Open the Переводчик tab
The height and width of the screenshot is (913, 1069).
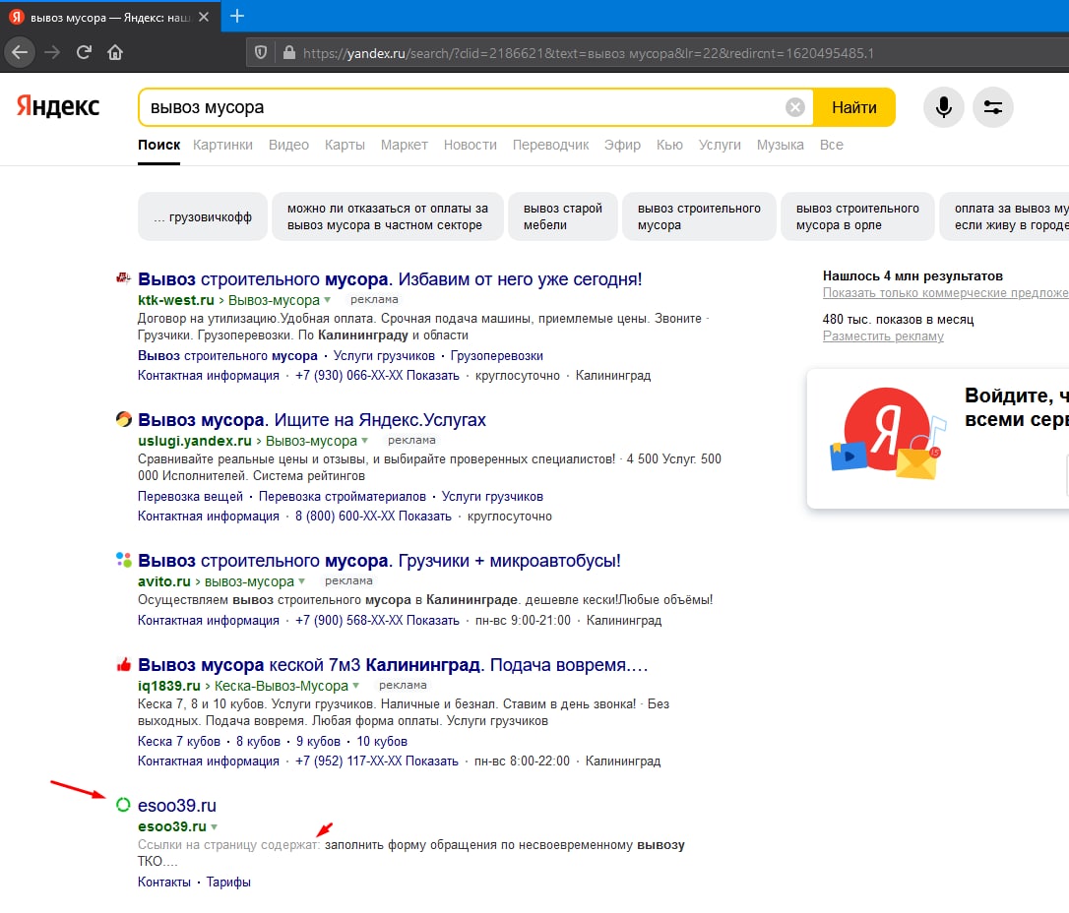551,145
